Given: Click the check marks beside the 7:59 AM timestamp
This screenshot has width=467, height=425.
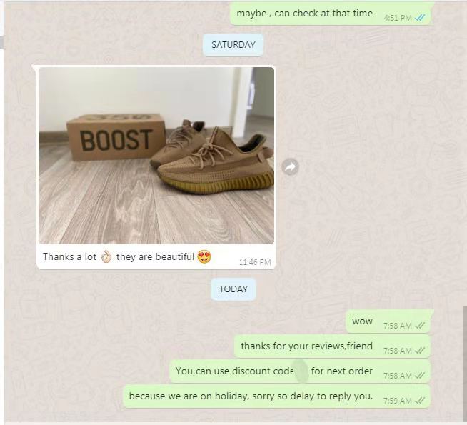Looking at the screenshot, I should click(x=419, y=401).
